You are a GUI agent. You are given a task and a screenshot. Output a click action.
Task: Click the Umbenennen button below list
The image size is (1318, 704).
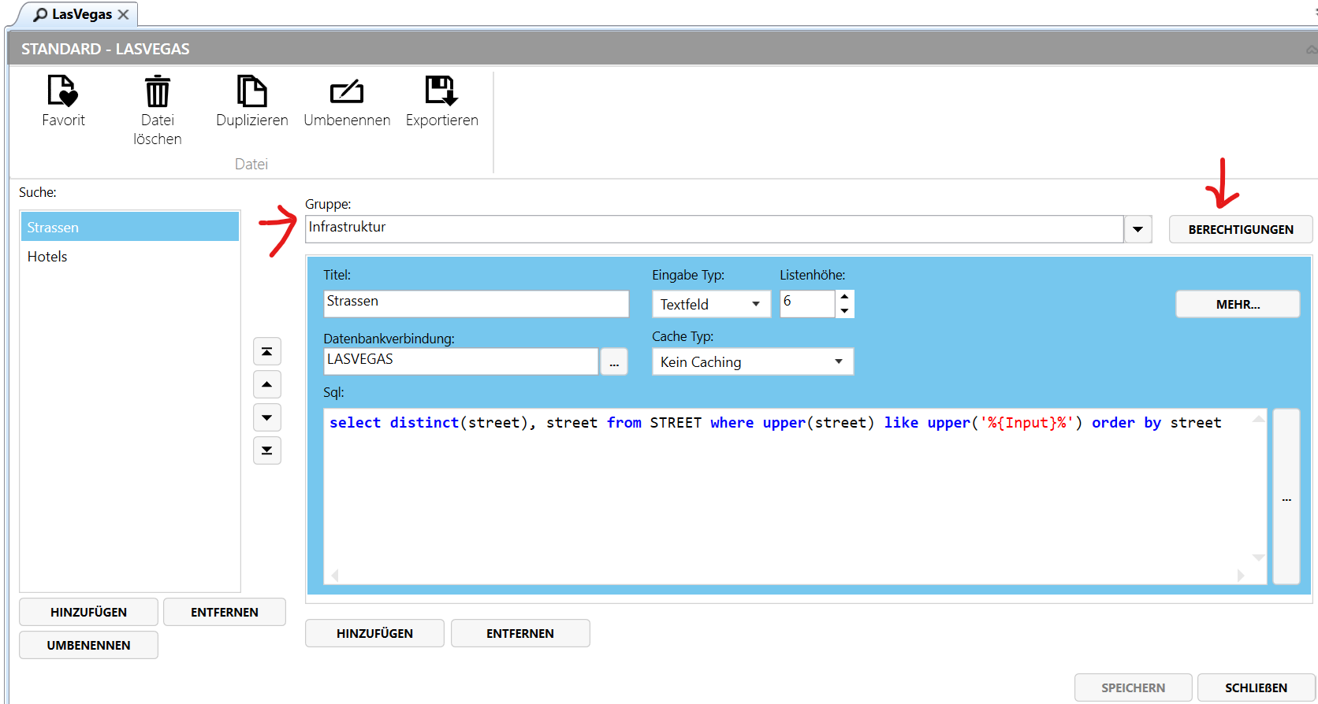tap(88, 645)
